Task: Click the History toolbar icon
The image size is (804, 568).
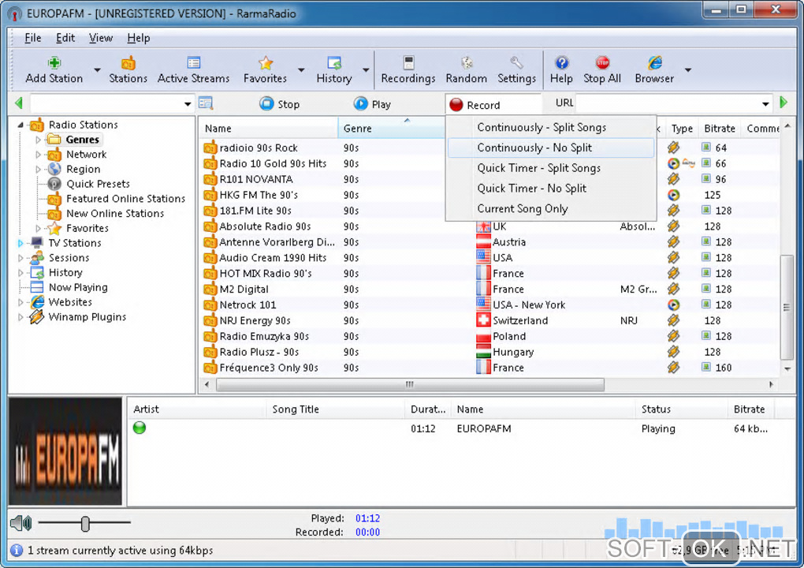Action: click(x=334, y=63)
